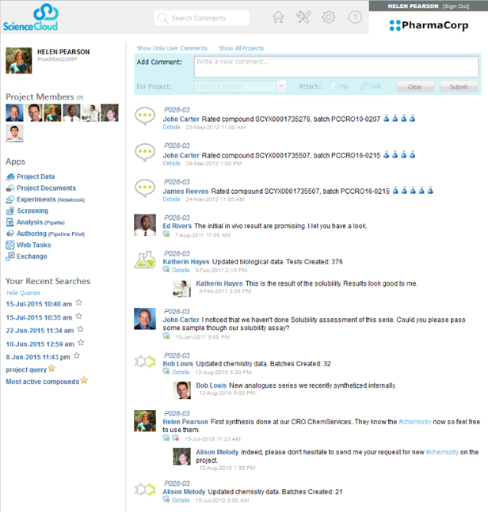
Task: Open the tools wrench icon
Action: pyautogui.click(x=303, y=17)
